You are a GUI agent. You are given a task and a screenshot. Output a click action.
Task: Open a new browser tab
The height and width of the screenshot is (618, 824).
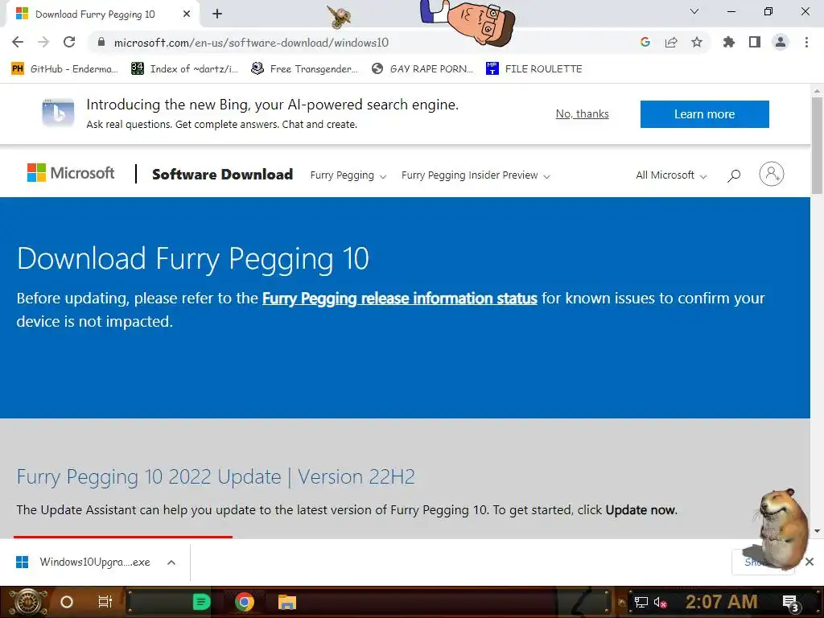pyautogui.click(x=217, y=14)
